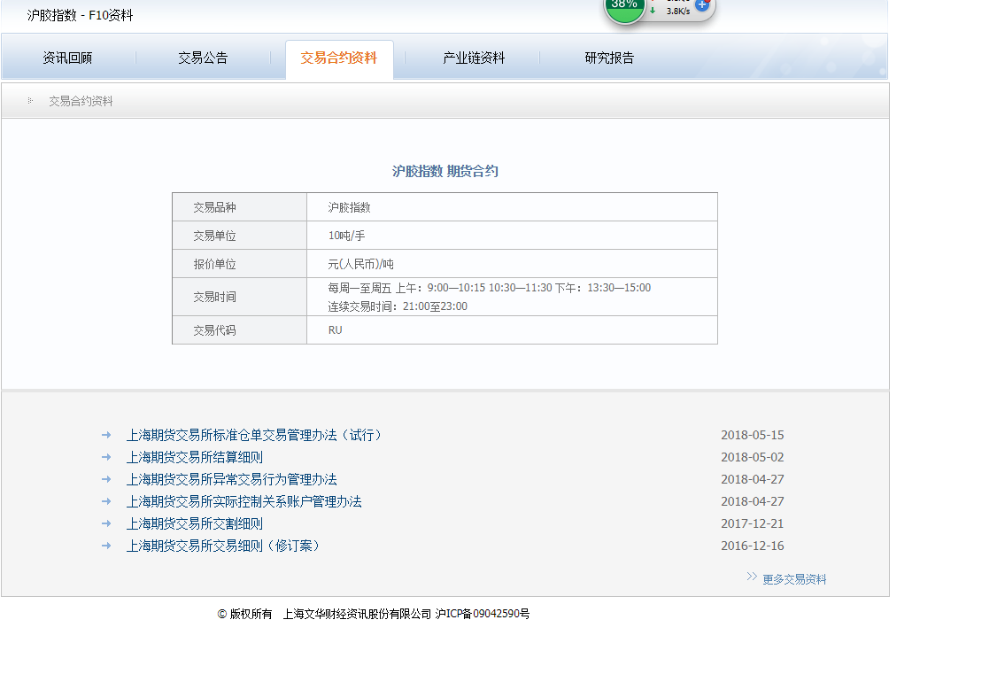This screenshot has width=1005, height=674.
Task: Click the double-chevron icon before 更多交易资料
Action: (x=752, y=577)
